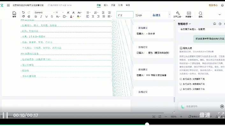225x126 pixels.
Task: Justify the text
Action: click(x=104, y=17)
